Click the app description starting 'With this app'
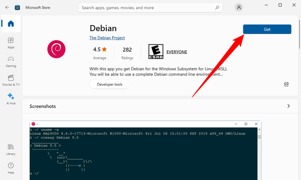 (158, 71)
